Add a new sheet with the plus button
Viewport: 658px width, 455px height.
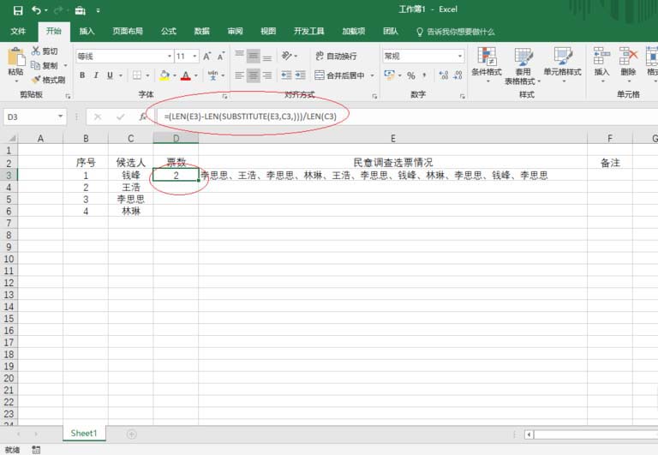[x=131, y=434]
